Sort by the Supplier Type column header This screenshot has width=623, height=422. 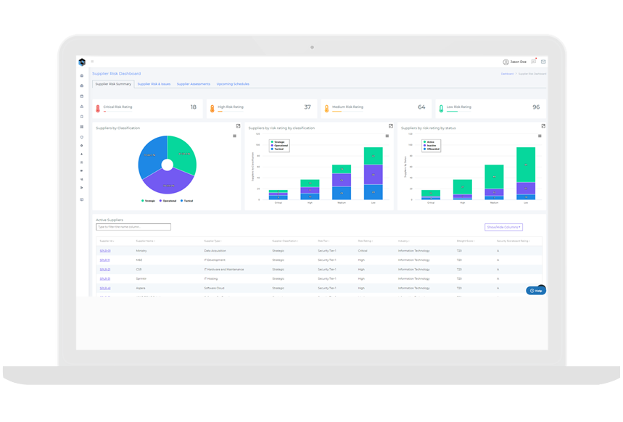(213, 241)
